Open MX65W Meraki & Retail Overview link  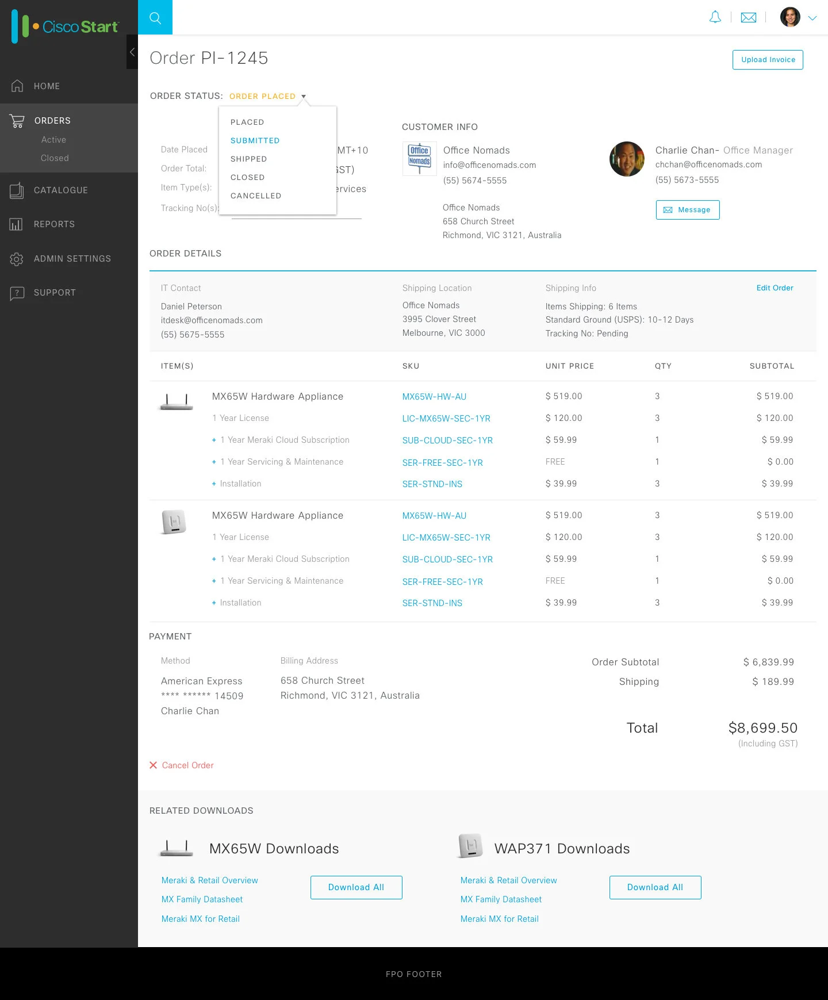pos(209,880)
